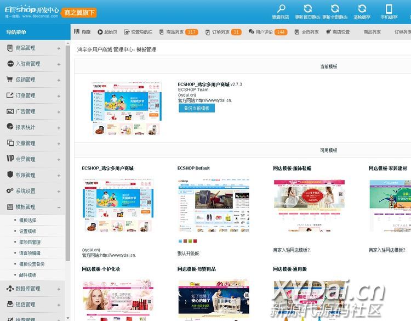This screenshot has height=321, width=411.
Task: Open the 模板设置备份 submenu item
Action: (x=32, y=264)
